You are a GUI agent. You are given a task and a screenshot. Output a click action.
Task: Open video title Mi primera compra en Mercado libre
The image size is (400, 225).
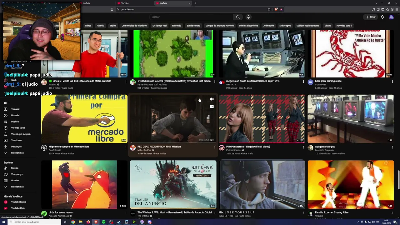click(x=69, y=147)
